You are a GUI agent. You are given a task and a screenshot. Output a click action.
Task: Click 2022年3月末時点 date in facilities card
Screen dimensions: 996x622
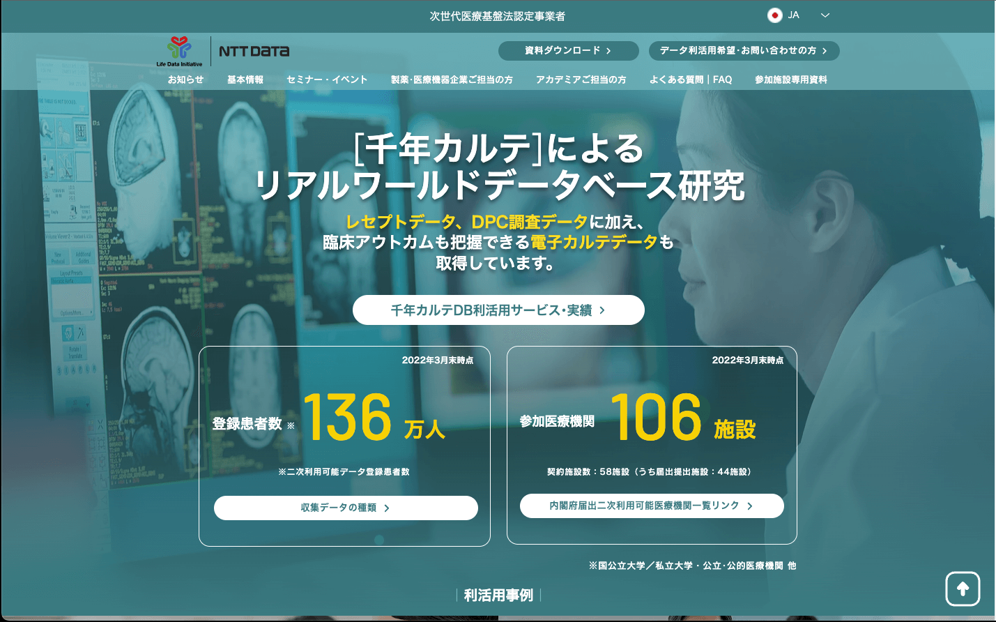pyautogui.click(x=748, y=361)
